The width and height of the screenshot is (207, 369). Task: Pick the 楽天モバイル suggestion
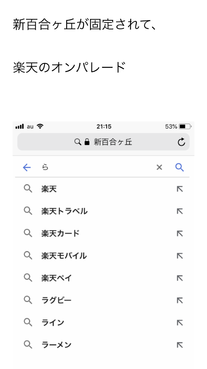click(x=64, y=256)
